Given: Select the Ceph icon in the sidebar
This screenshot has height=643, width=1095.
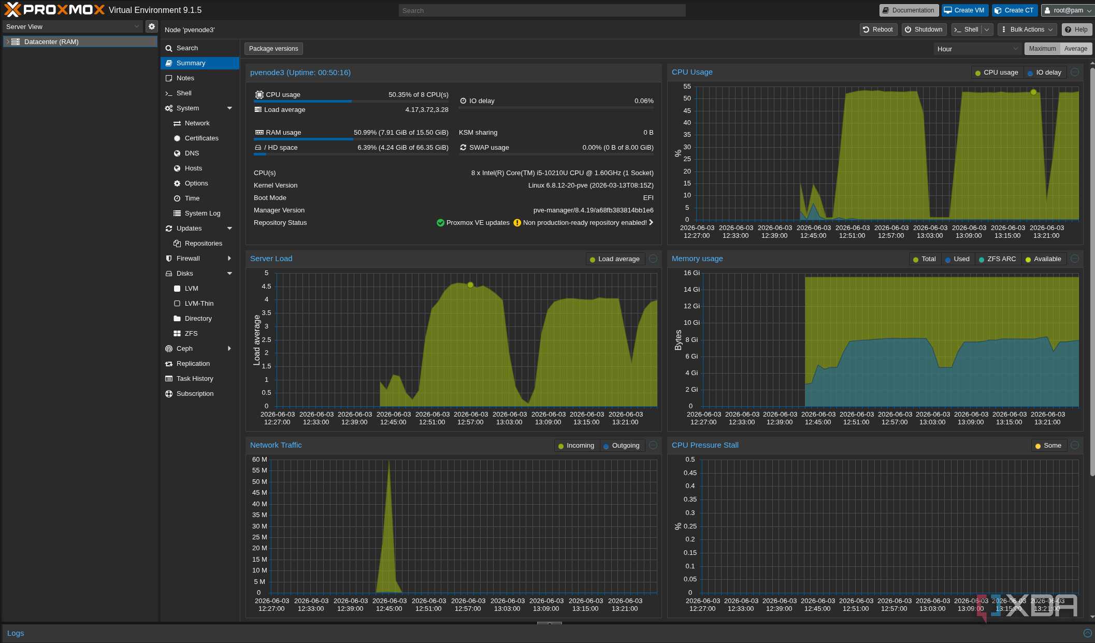Looking at the screenshot, I should pyautogui.click(x=169, y=349).
